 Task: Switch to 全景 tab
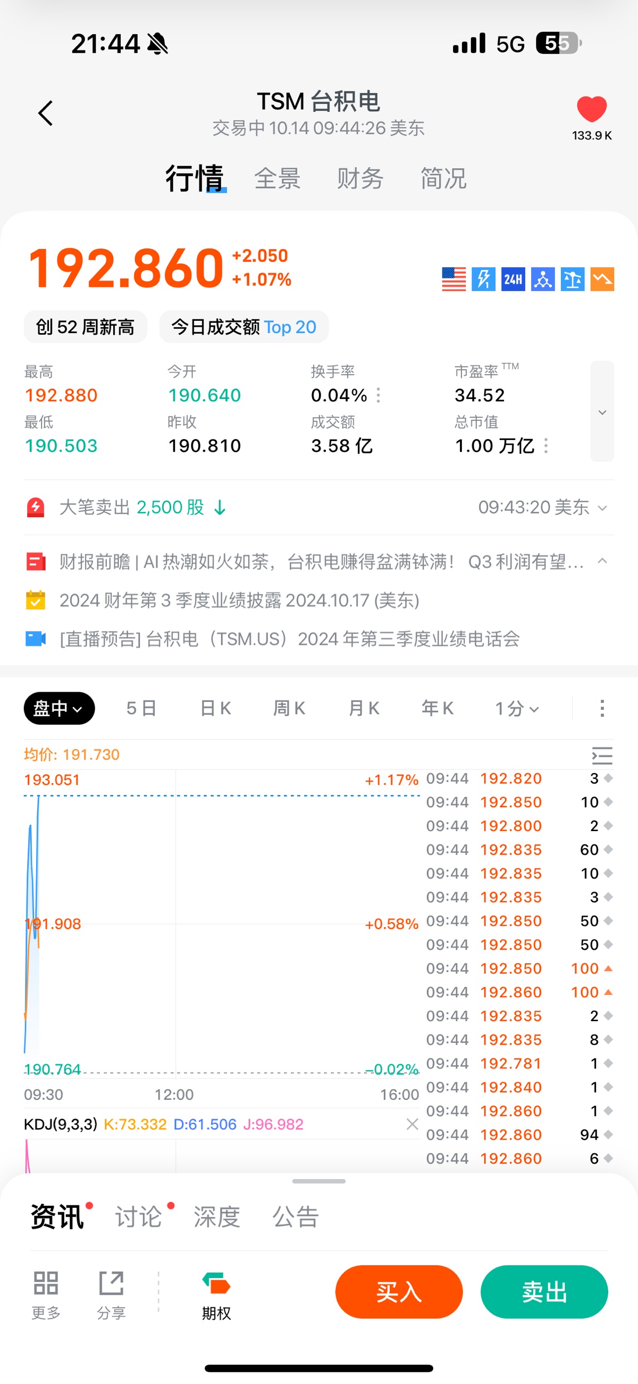click(x=277, y=178)
